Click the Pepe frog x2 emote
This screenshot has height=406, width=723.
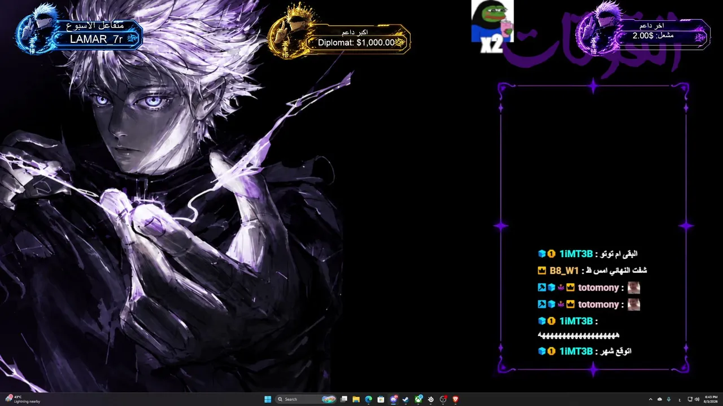493,27
